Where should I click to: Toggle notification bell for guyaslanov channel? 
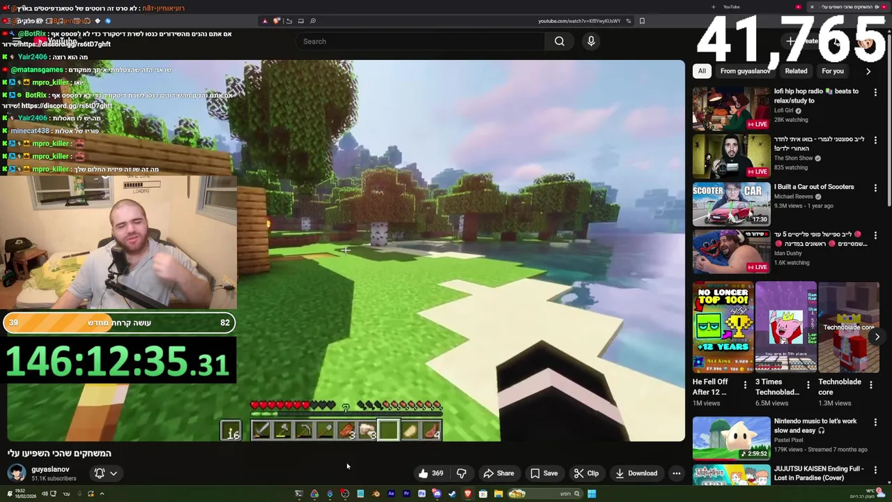click(x=99, y=473)
